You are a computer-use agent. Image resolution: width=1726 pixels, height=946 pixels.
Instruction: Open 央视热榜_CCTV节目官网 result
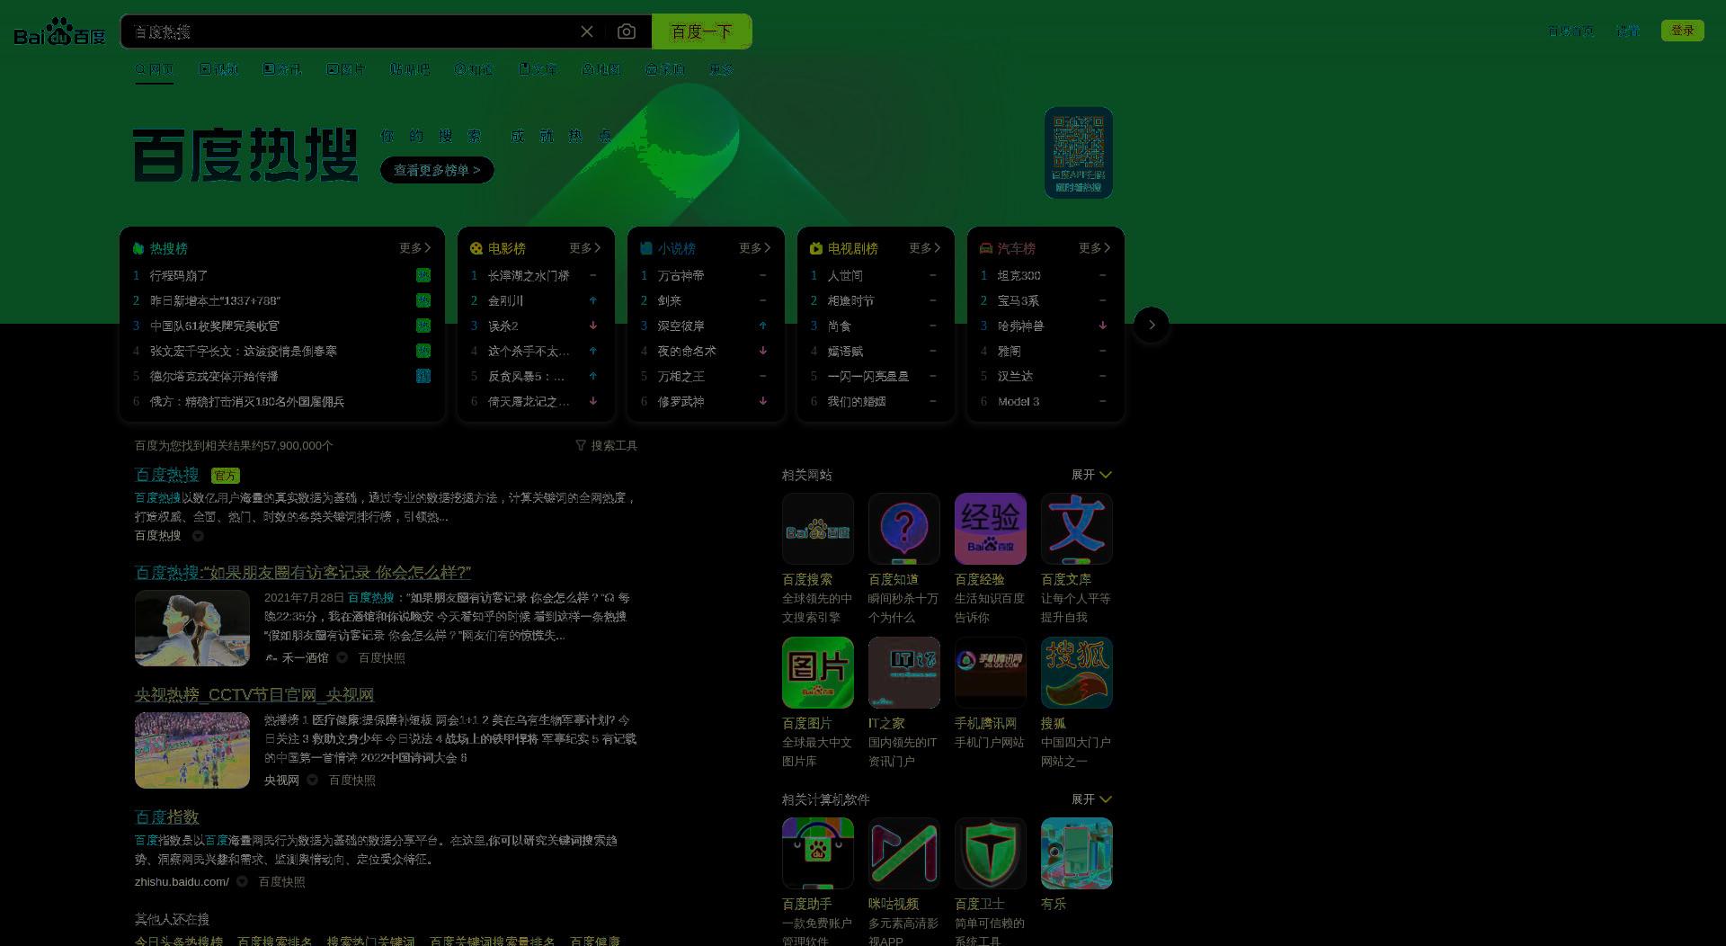[x=254, y=695]
